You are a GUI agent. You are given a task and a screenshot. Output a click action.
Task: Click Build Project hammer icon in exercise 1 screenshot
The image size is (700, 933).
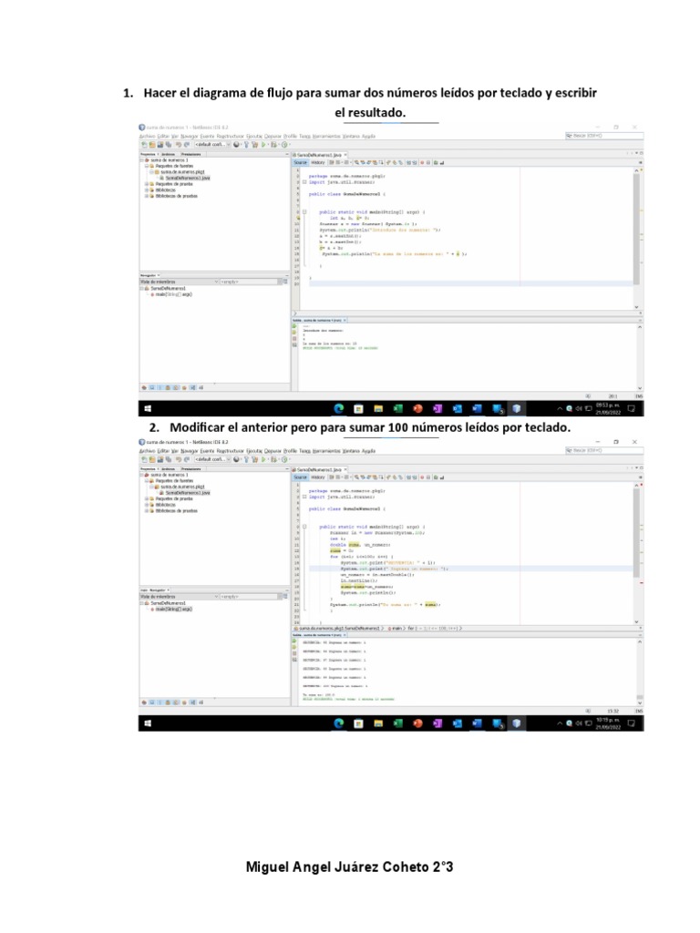point(246,145)
